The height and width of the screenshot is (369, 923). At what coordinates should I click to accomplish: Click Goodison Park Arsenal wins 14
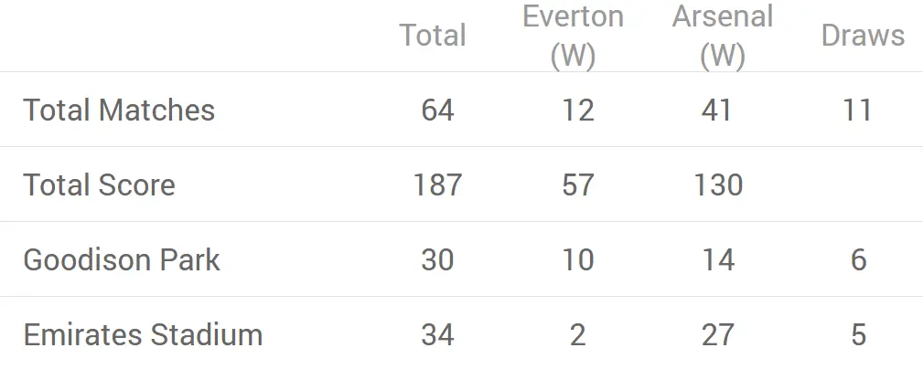(x=718, y=260)
